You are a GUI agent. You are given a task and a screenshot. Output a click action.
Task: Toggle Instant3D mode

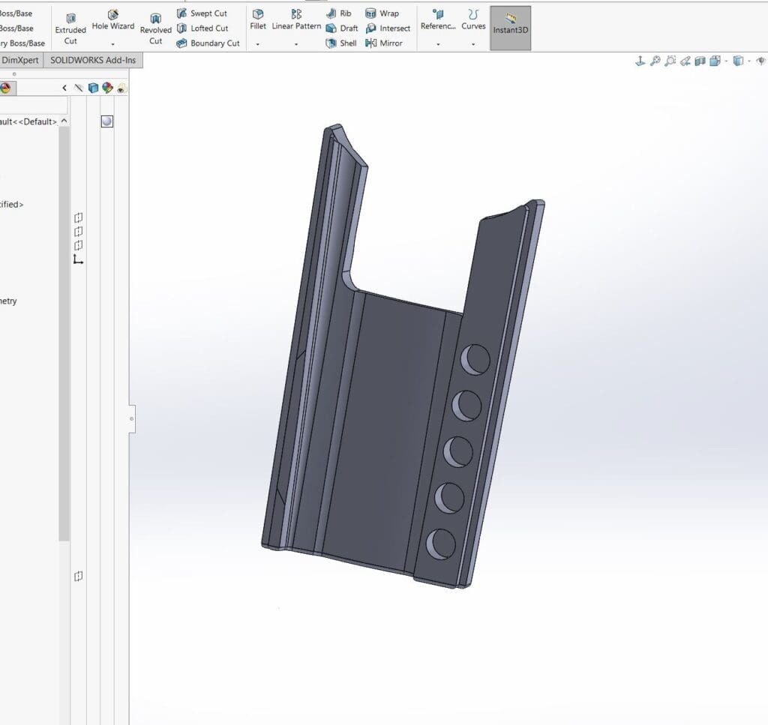(510, 28)
